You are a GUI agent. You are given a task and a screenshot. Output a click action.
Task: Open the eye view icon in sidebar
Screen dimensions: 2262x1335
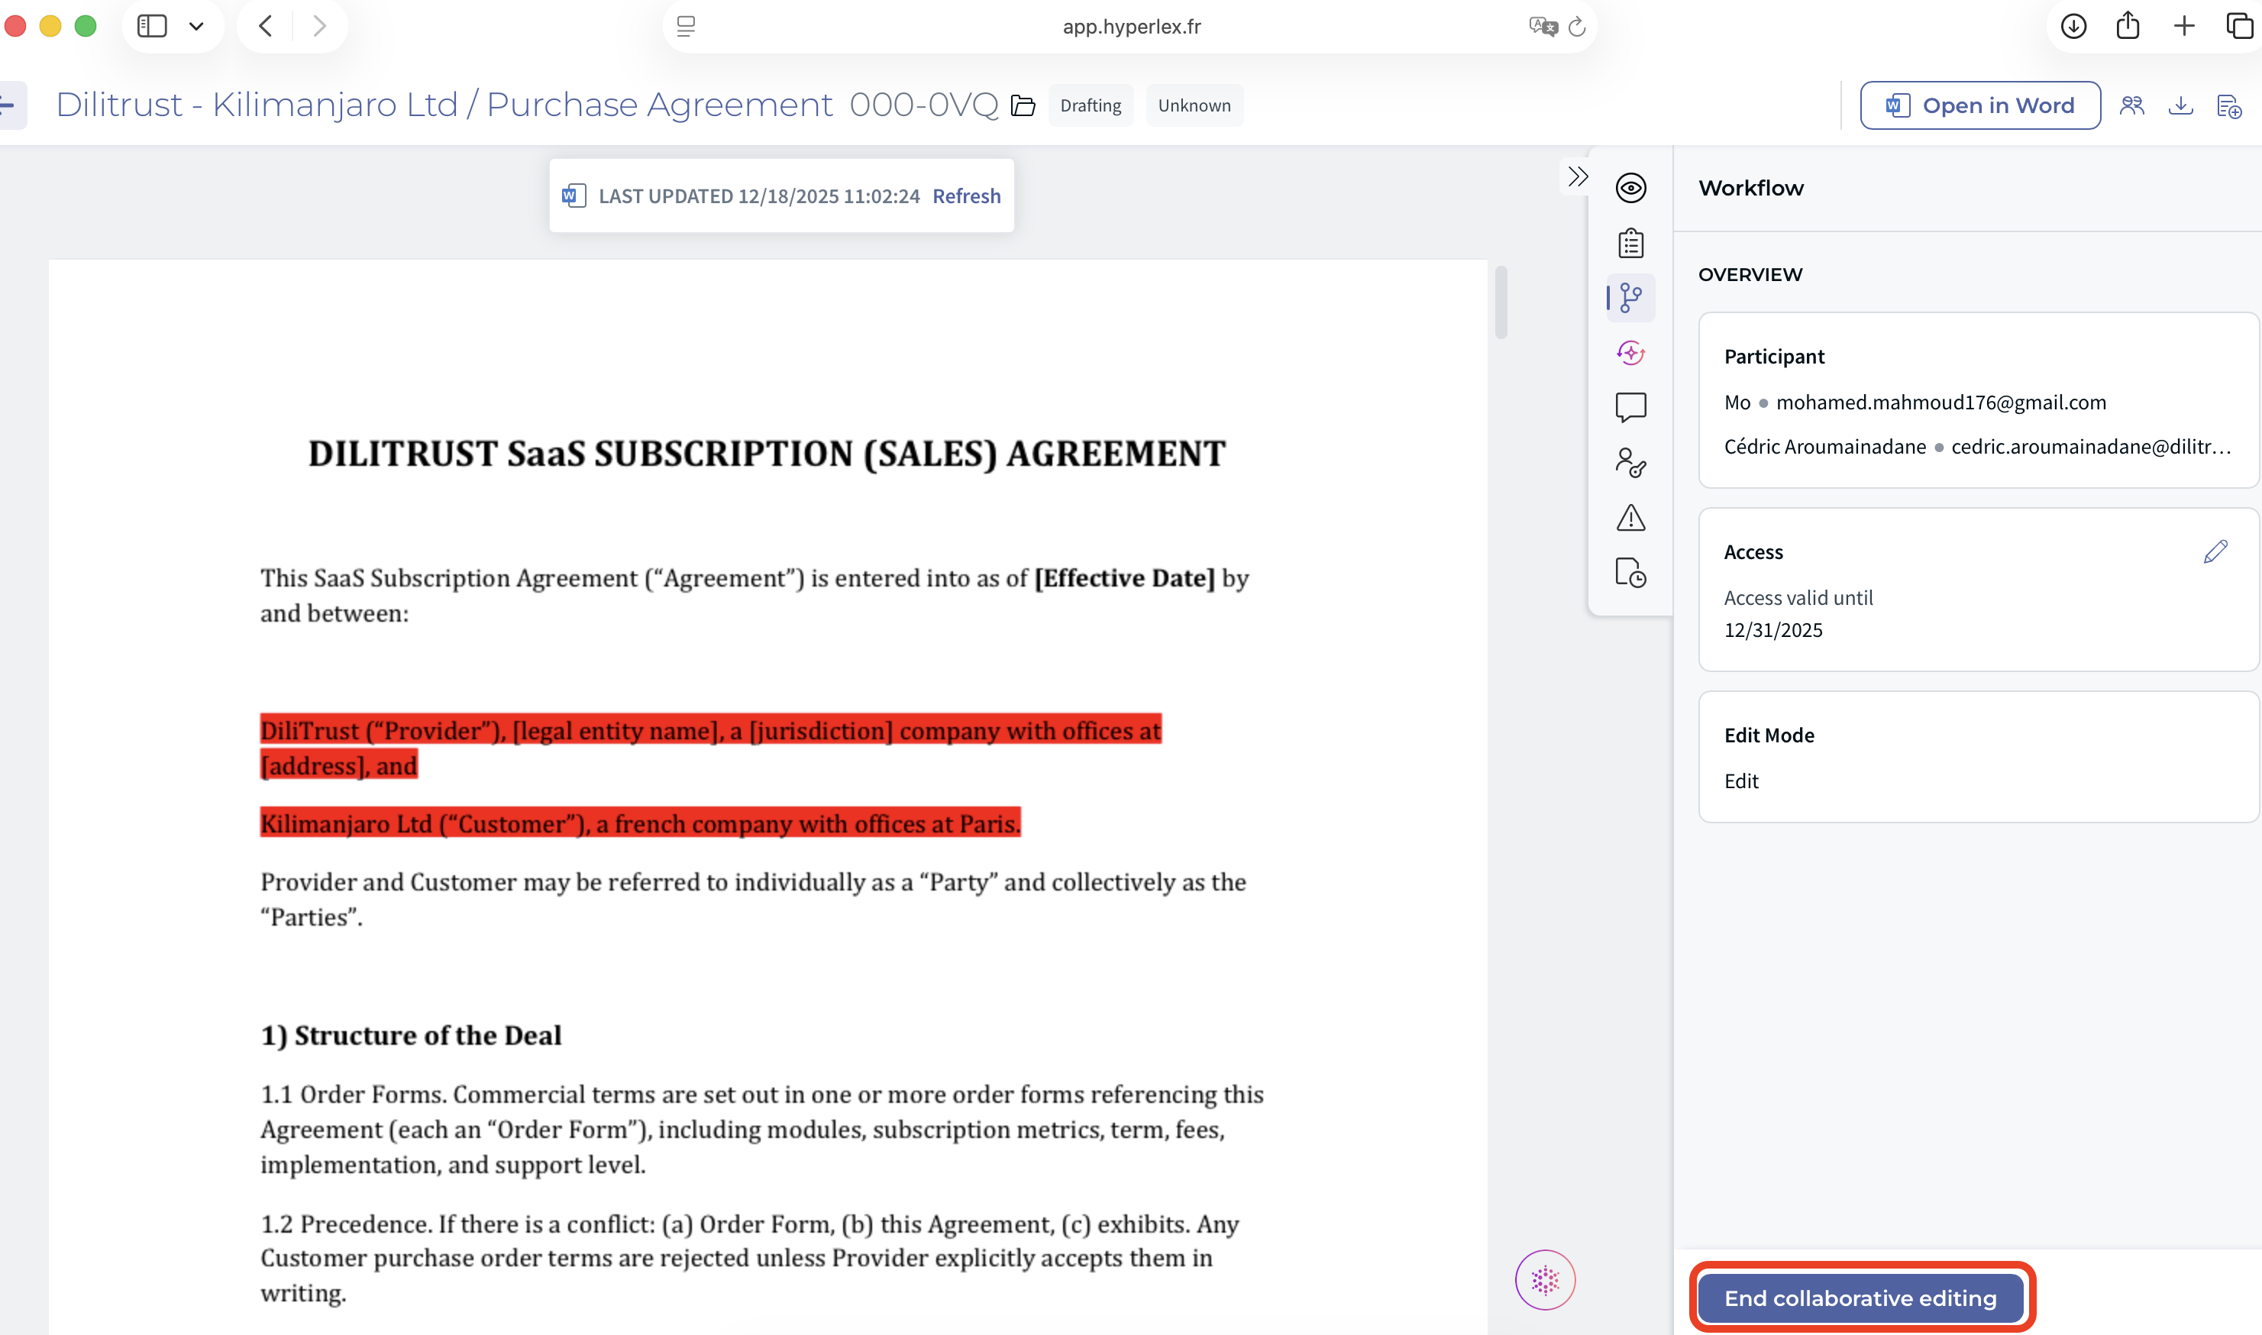pos(1630,188)
